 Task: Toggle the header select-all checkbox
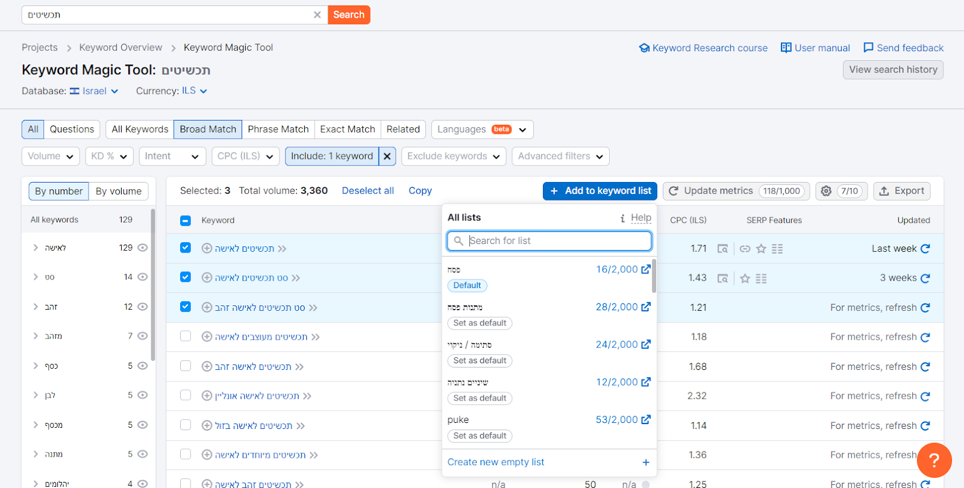tap(186, 221)
